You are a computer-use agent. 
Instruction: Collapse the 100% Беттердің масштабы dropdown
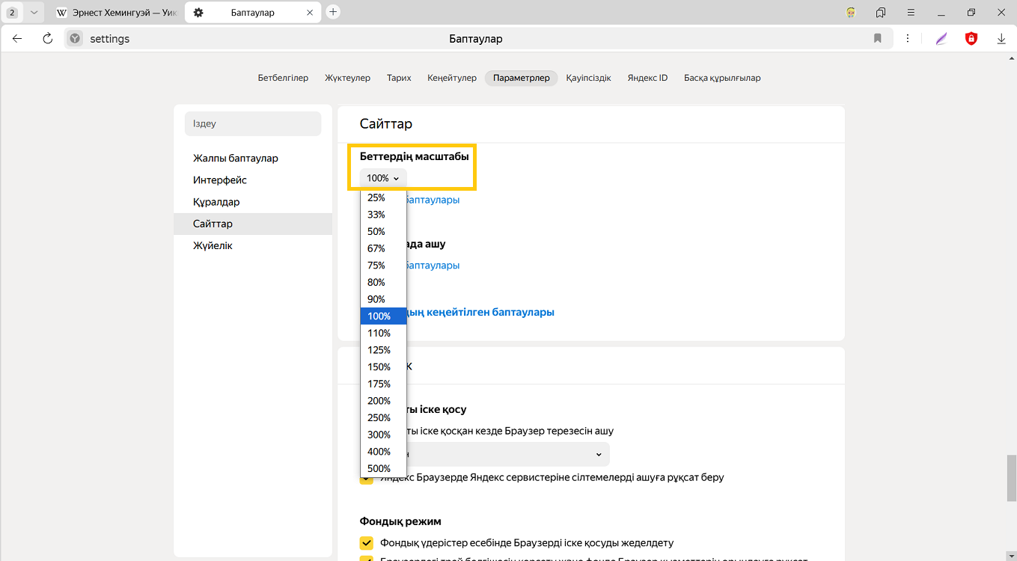(x=383, y=178)
